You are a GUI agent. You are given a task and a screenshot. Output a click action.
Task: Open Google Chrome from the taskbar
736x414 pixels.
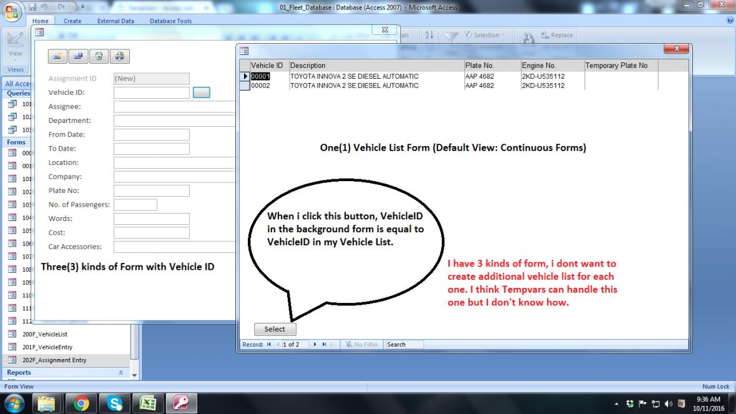[x=81, y=403]
